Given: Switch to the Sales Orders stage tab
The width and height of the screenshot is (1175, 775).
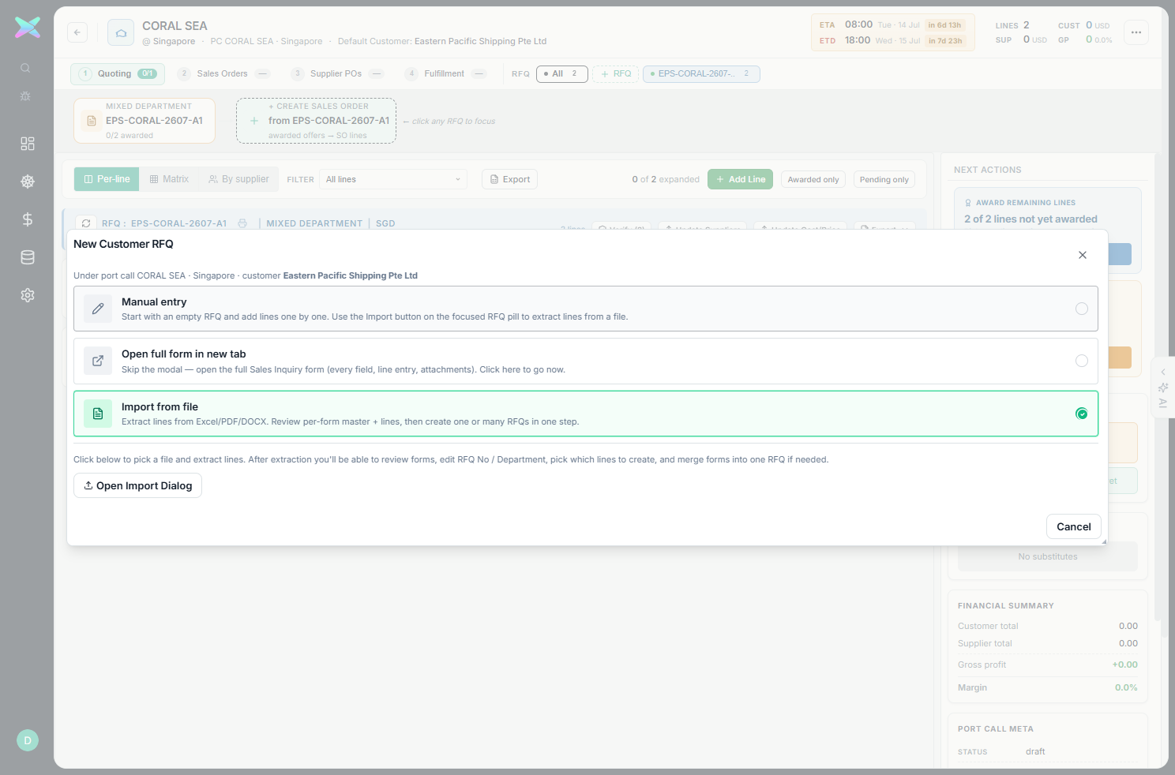Looking at the screenshot, I should pos(223,73).
